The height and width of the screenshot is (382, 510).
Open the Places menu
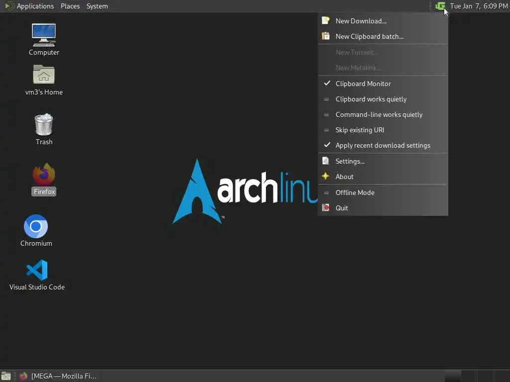coord(70,6)
